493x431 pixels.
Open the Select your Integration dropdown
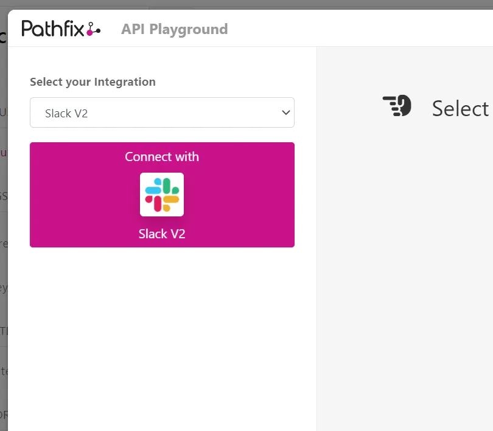pyautogui.click(x=162, y=112)
